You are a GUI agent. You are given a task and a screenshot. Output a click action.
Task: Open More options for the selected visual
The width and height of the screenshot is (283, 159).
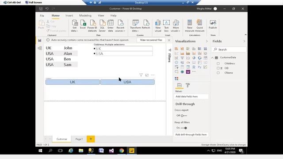pyautogui.click(x=153, y=75)
